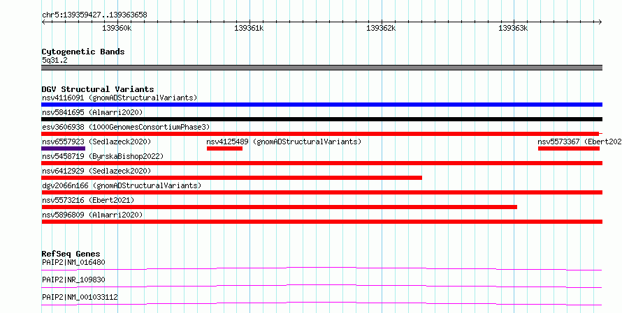Click the 139362k ruler tick label

click(x=381, y=28)
